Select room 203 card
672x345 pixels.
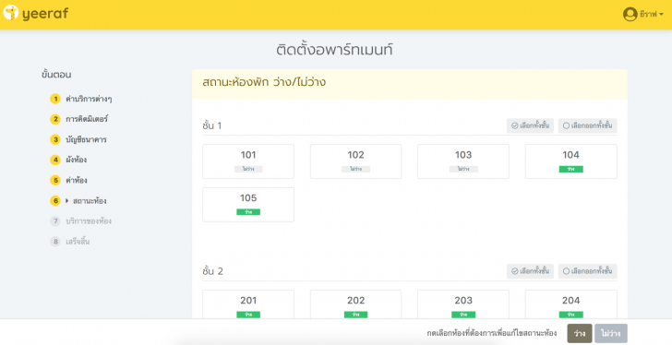[x=463, y=304]
